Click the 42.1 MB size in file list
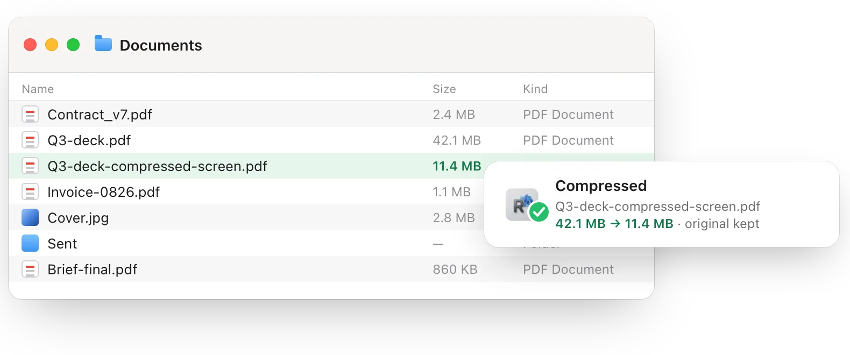 [x=457, y=140]
